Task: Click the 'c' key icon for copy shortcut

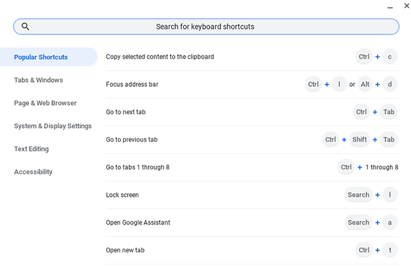Action: 390,57
